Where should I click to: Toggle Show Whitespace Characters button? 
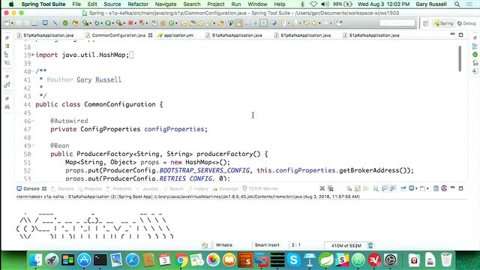pos(263,23)
